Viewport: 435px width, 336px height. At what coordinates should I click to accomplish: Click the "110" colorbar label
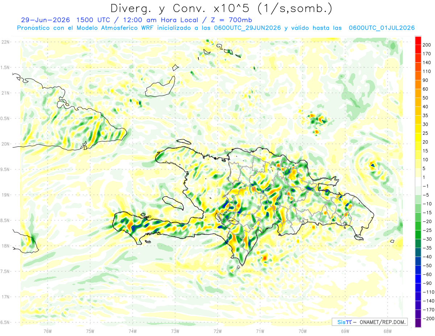click(x=427, y=71)
